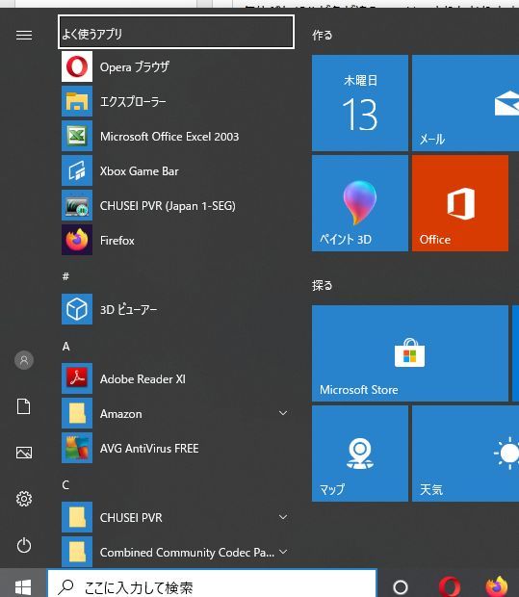This screenshot has width=519, height=597.
Task: Click the A letter group header
Action: tap(65, 346)
